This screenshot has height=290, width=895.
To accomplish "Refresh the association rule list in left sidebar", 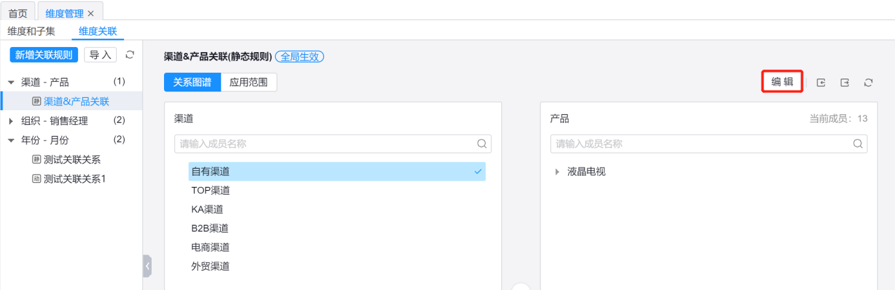I will (x=130, y=55).
